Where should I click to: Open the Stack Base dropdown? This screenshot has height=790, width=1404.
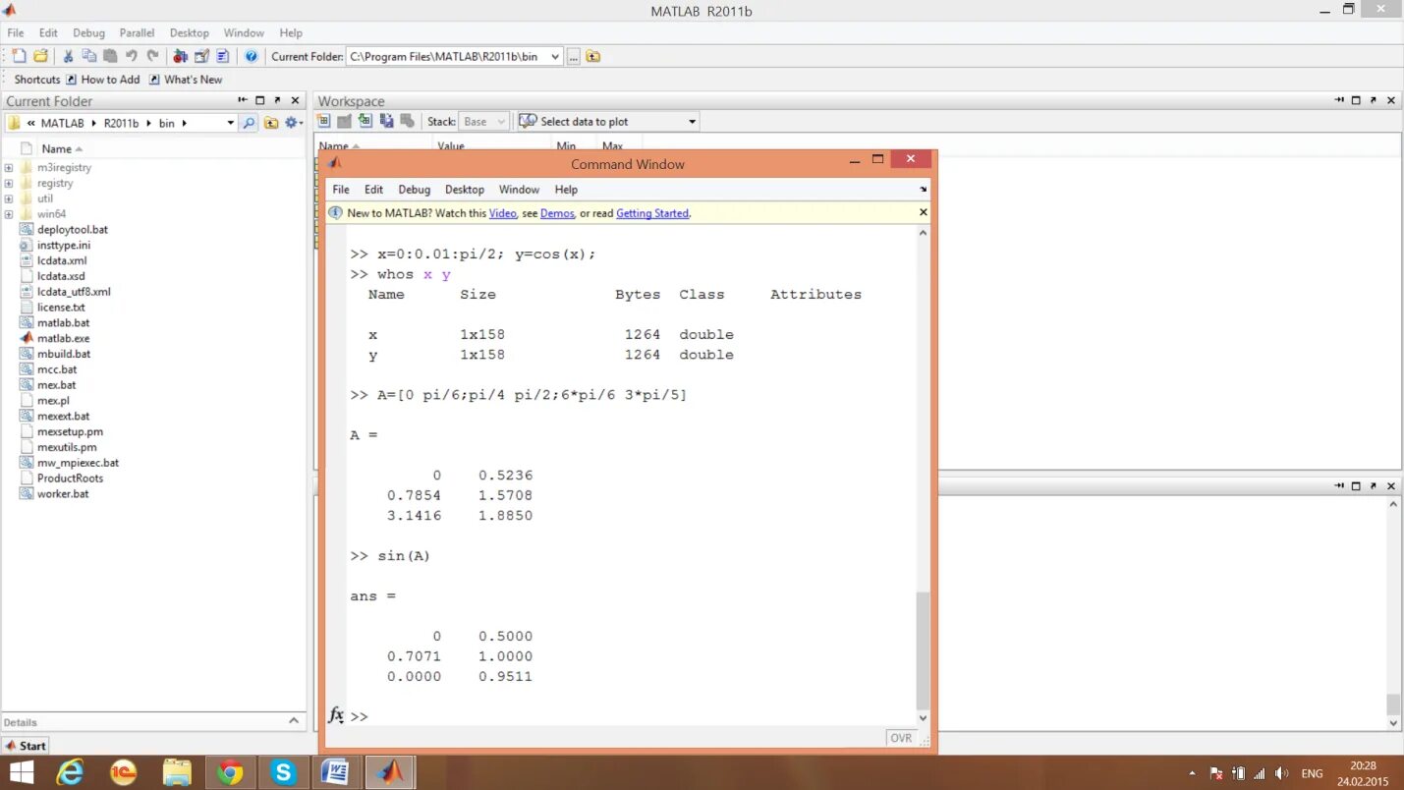tap(483, 122)
